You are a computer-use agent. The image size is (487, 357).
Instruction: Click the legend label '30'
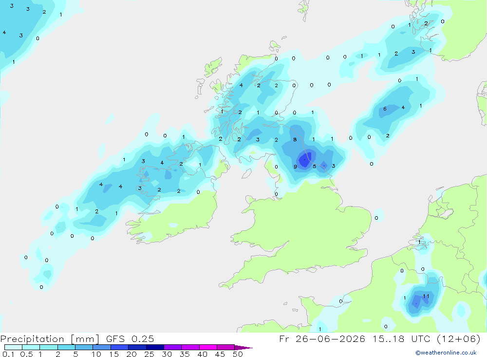pos(167,354)
